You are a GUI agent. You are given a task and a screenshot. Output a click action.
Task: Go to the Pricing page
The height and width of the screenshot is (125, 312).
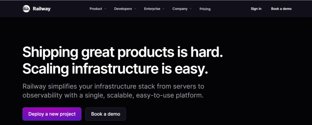pyautogui.click(x=205, y=9)
